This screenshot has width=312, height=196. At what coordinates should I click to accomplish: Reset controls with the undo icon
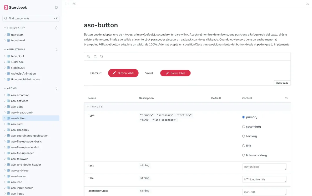286,98
